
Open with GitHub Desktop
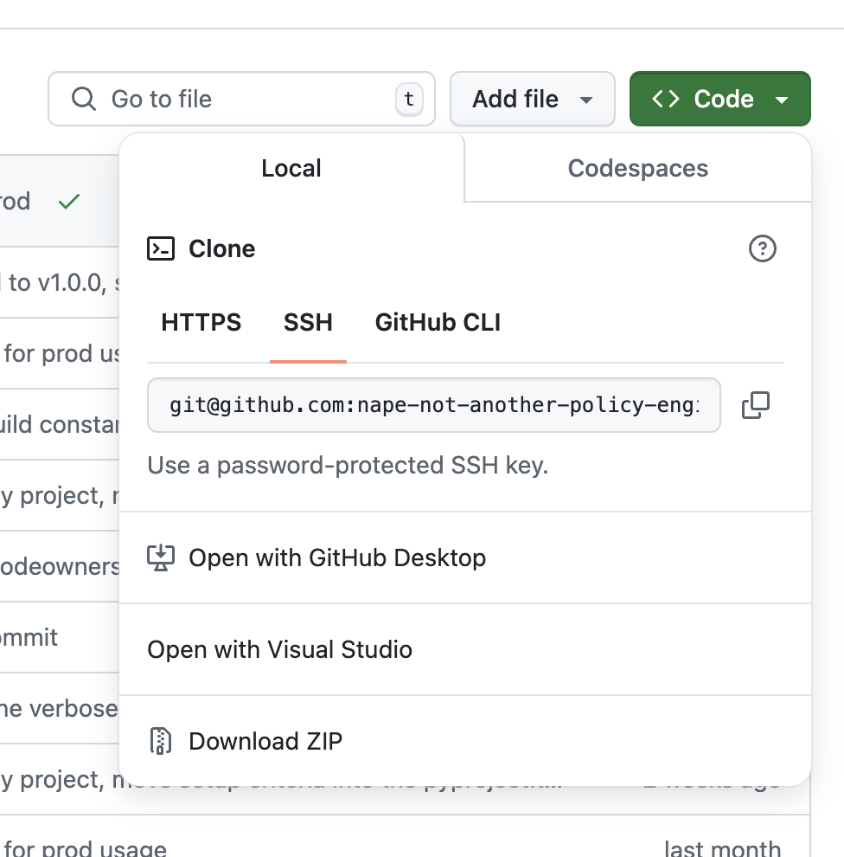click(x=465, y=558)
